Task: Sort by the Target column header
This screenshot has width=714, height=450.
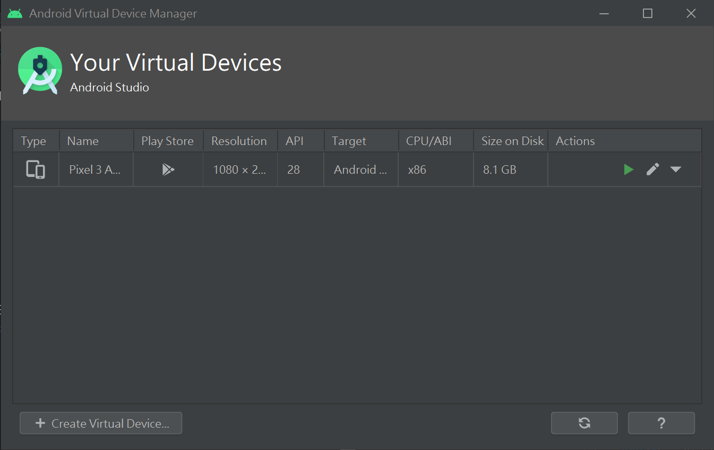Action: click(x=362, y=141)
